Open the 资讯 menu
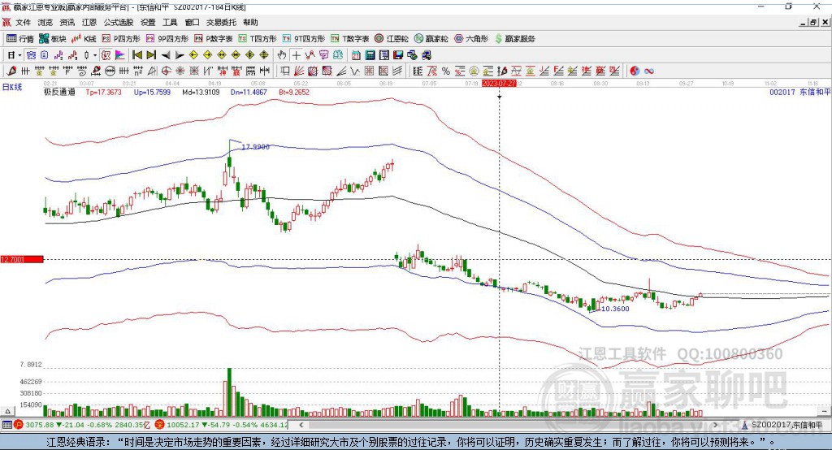 (67, 22)
